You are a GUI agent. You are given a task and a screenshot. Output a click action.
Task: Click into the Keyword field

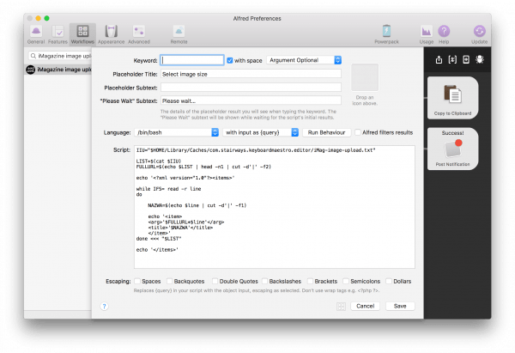coord(192,60)
